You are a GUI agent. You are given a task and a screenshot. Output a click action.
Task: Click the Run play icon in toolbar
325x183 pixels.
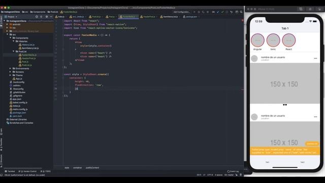pos(194,12)
